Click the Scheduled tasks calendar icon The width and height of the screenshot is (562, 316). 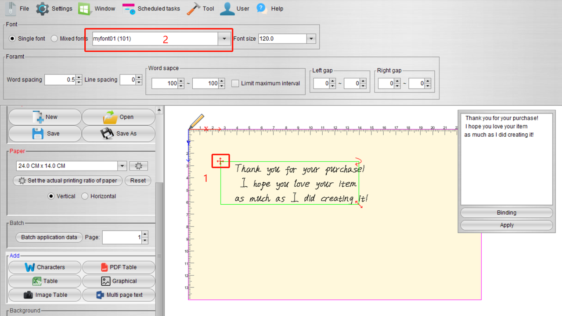tap(129, 8)
